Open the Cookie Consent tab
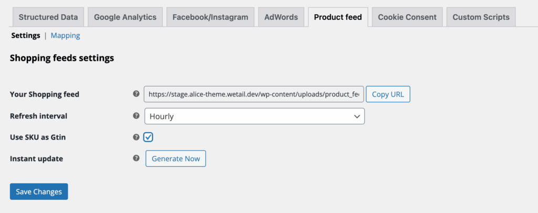Viewport: 538px width, 213px height. point(407,17)
